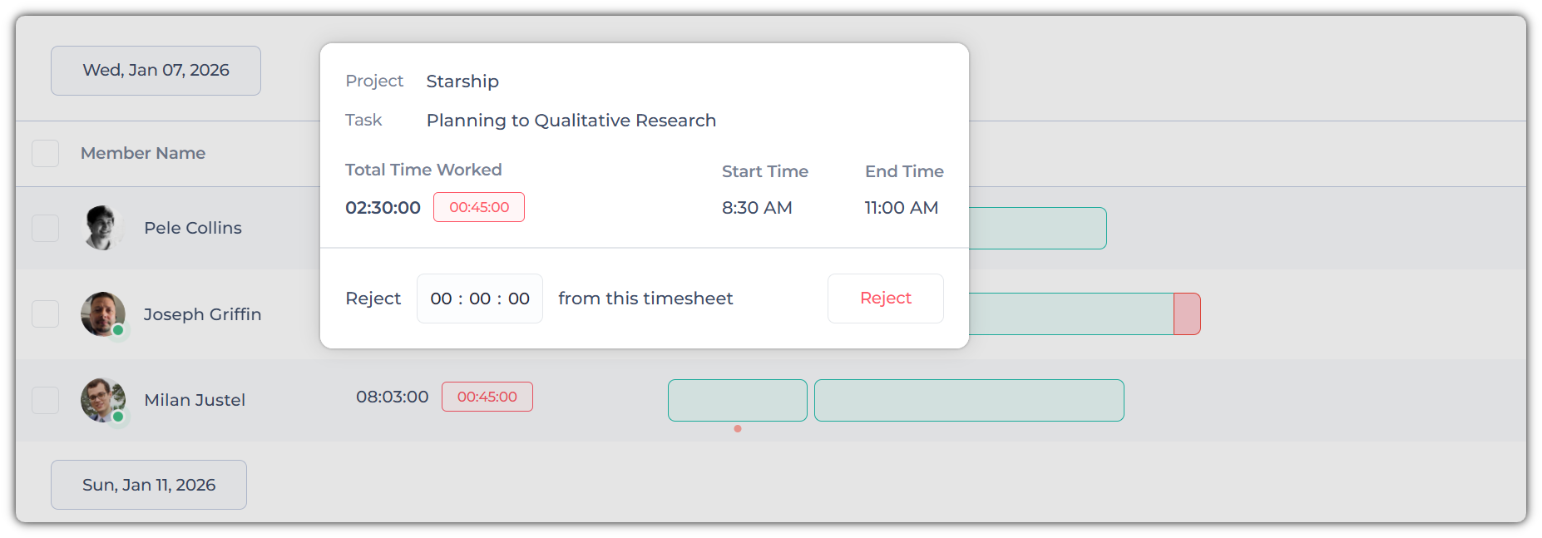Click the red dot below Milan's timeline
The image size is (1542, 538).
738,429
